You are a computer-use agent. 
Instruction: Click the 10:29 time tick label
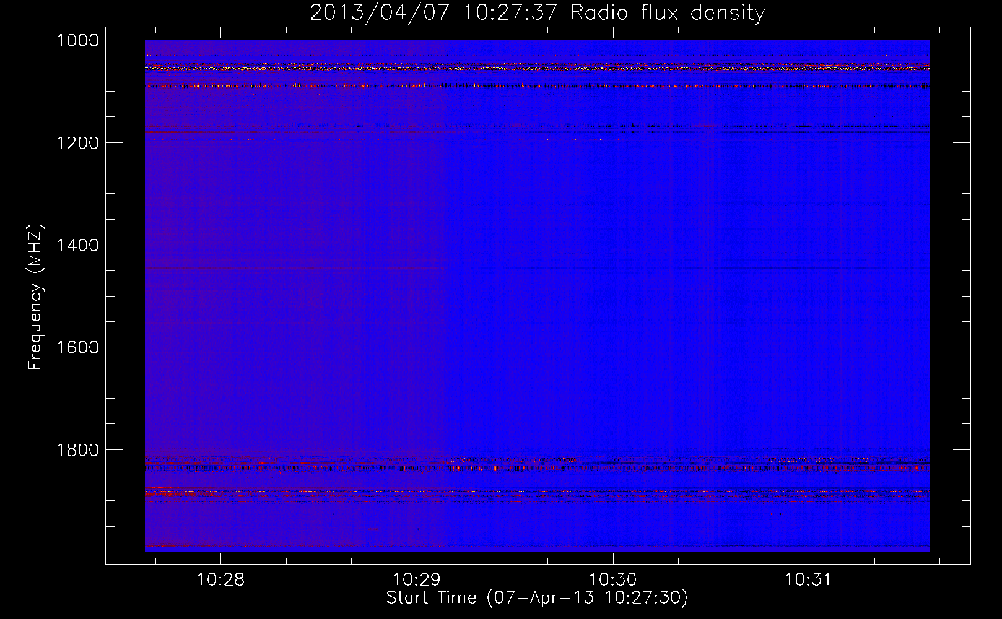point(417,580)
